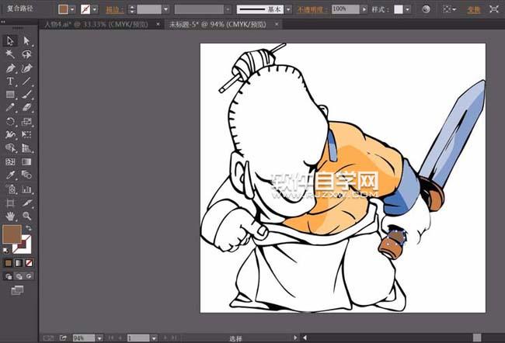Select the Symbol Sprayer tool

pyautogui.click(x=10, y=189)
